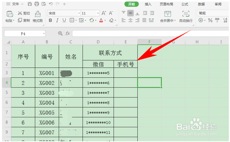
Task: Toggle Italic formatting
Action: [x=57, y=20]
